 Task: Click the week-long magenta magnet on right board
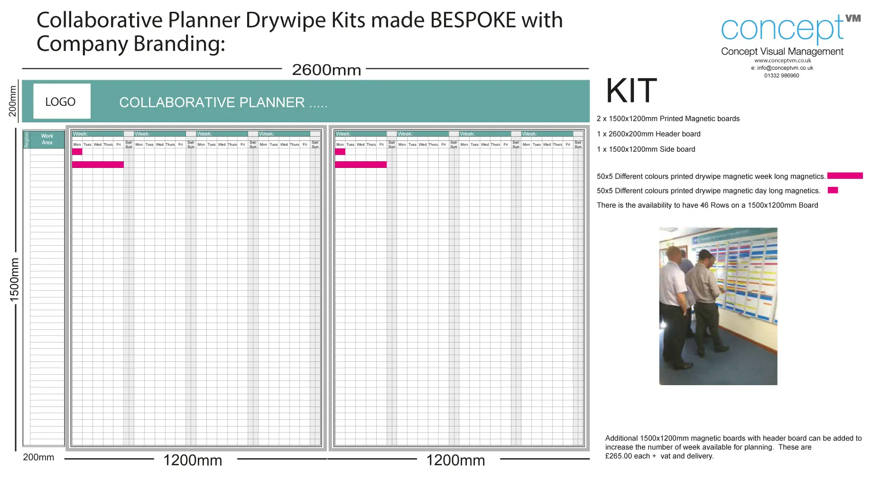[x=361, y=165]
